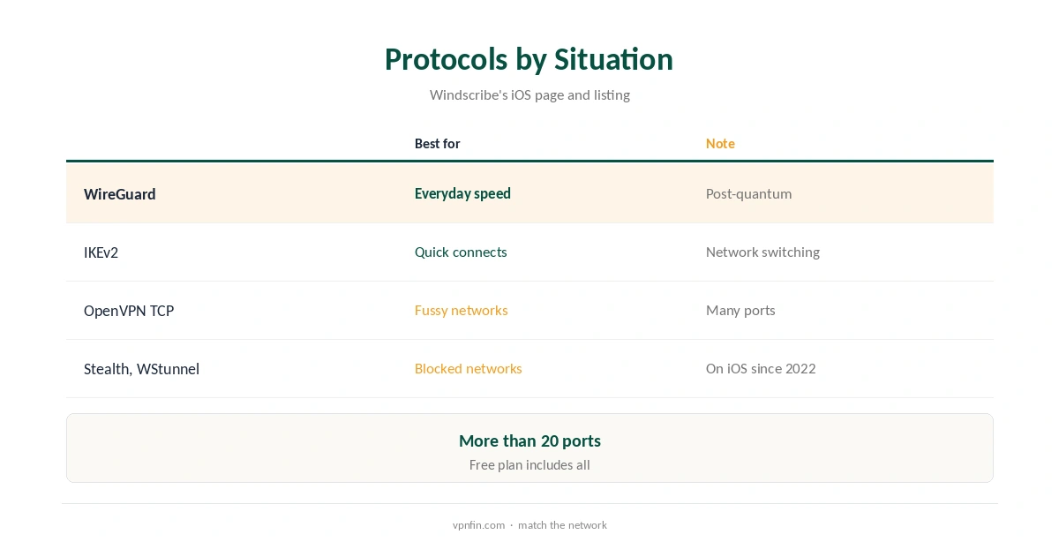Select the 'Stealth, WStunnel' row label
1059x542 pixels.
pos(141,369)
